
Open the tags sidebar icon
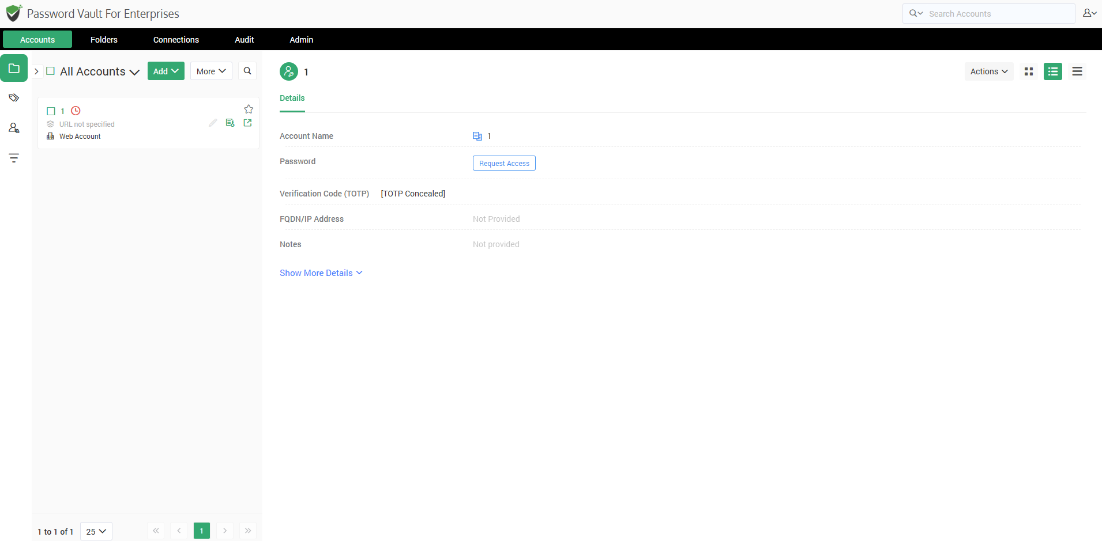pyautogui.click(x=14, y=98)
